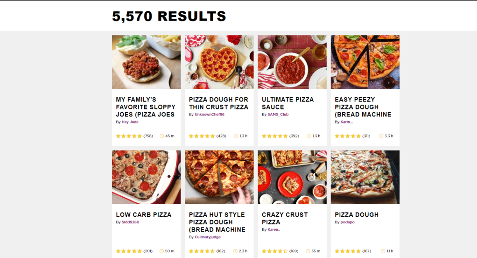This screenshot has height=258, width=477.
Task: Click star rating on Low Carb Pizza card
Action: click(129, 251)
